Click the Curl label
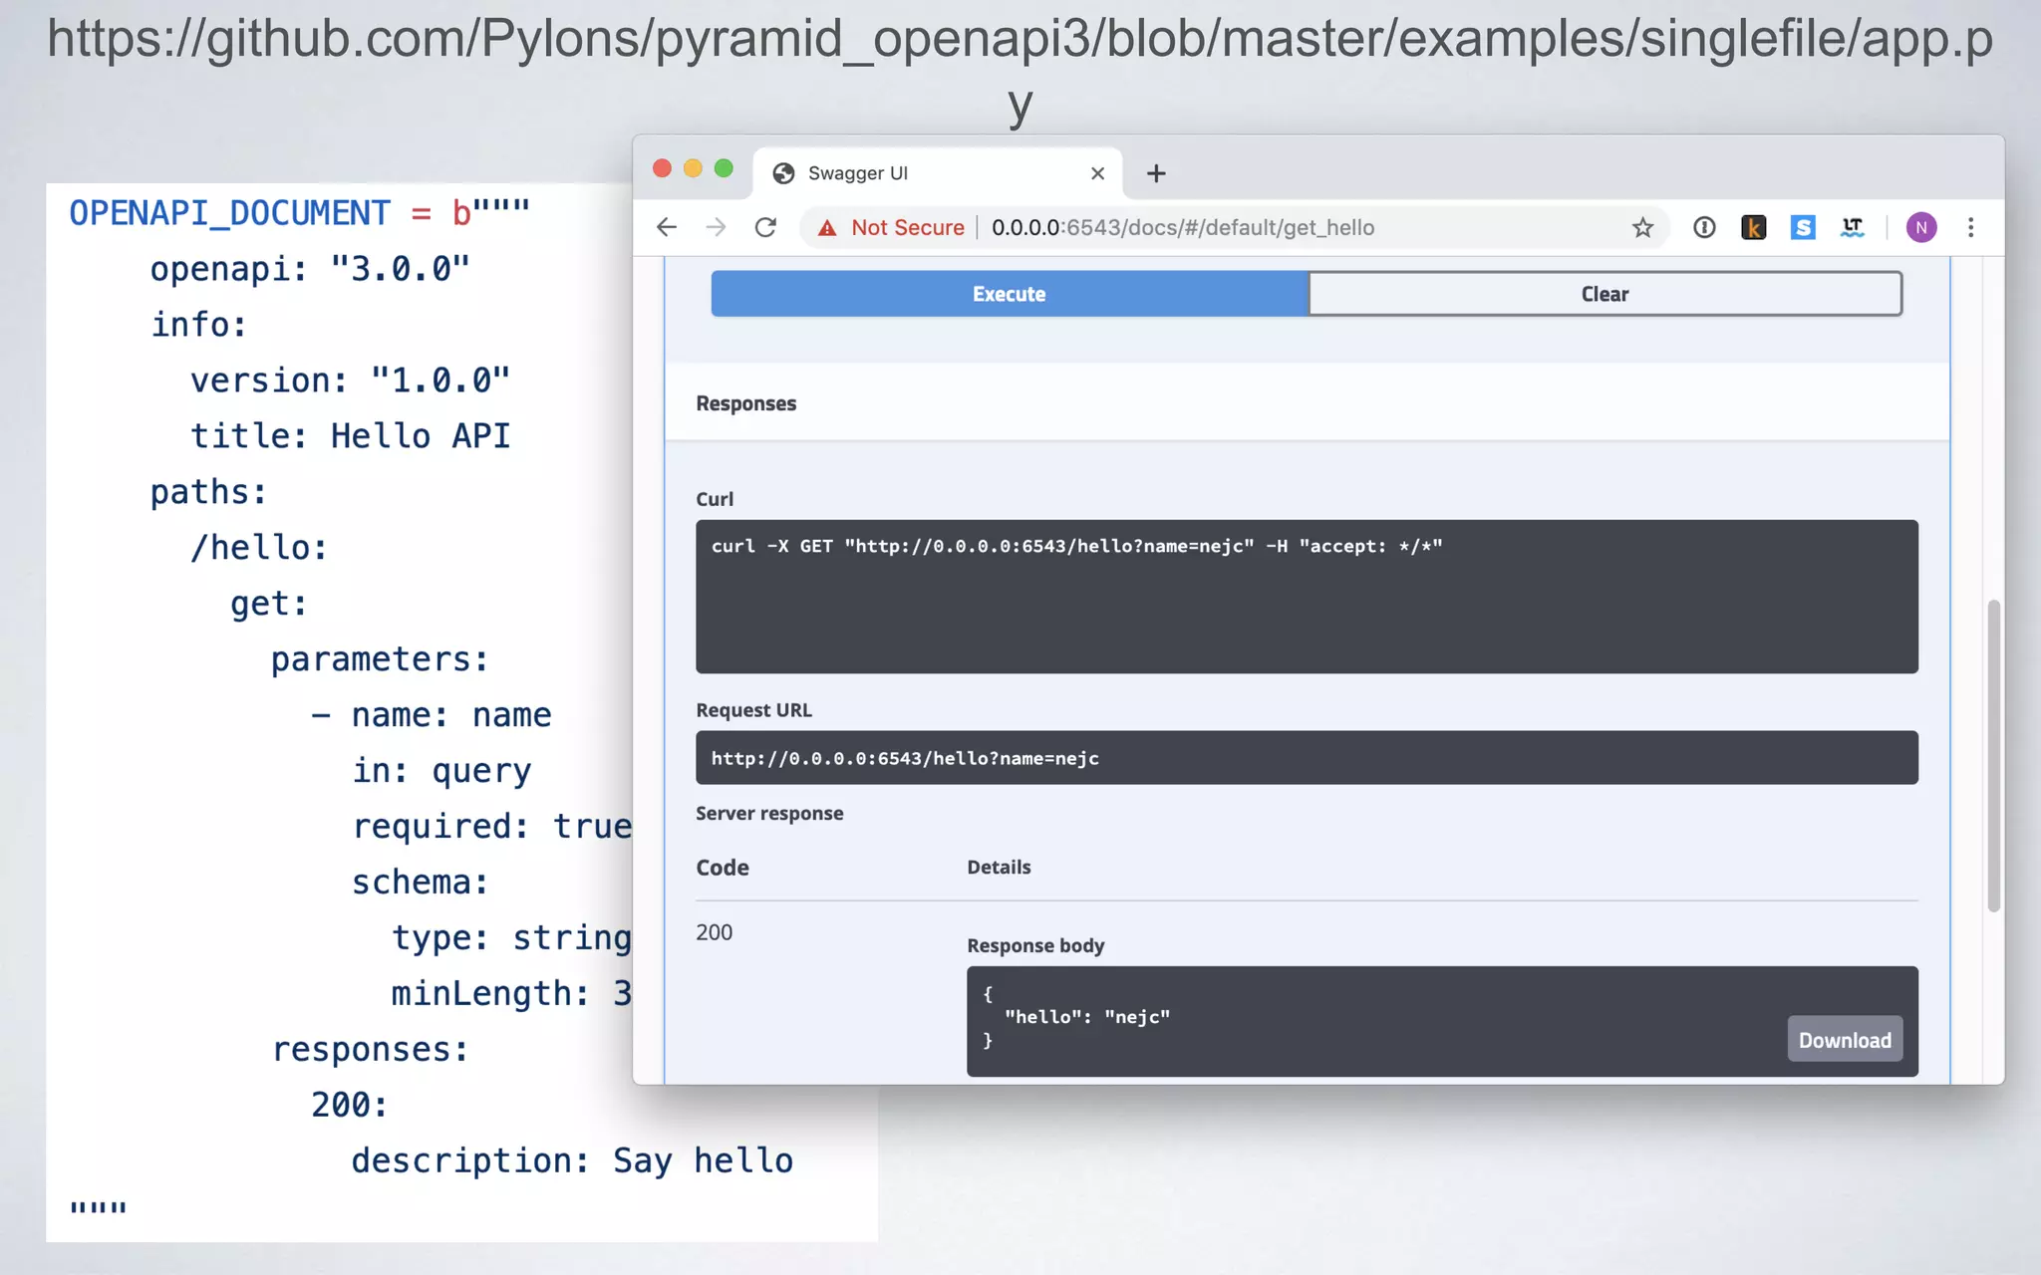Screen dimensions: 2041x1275 click(x=715, y=499)
